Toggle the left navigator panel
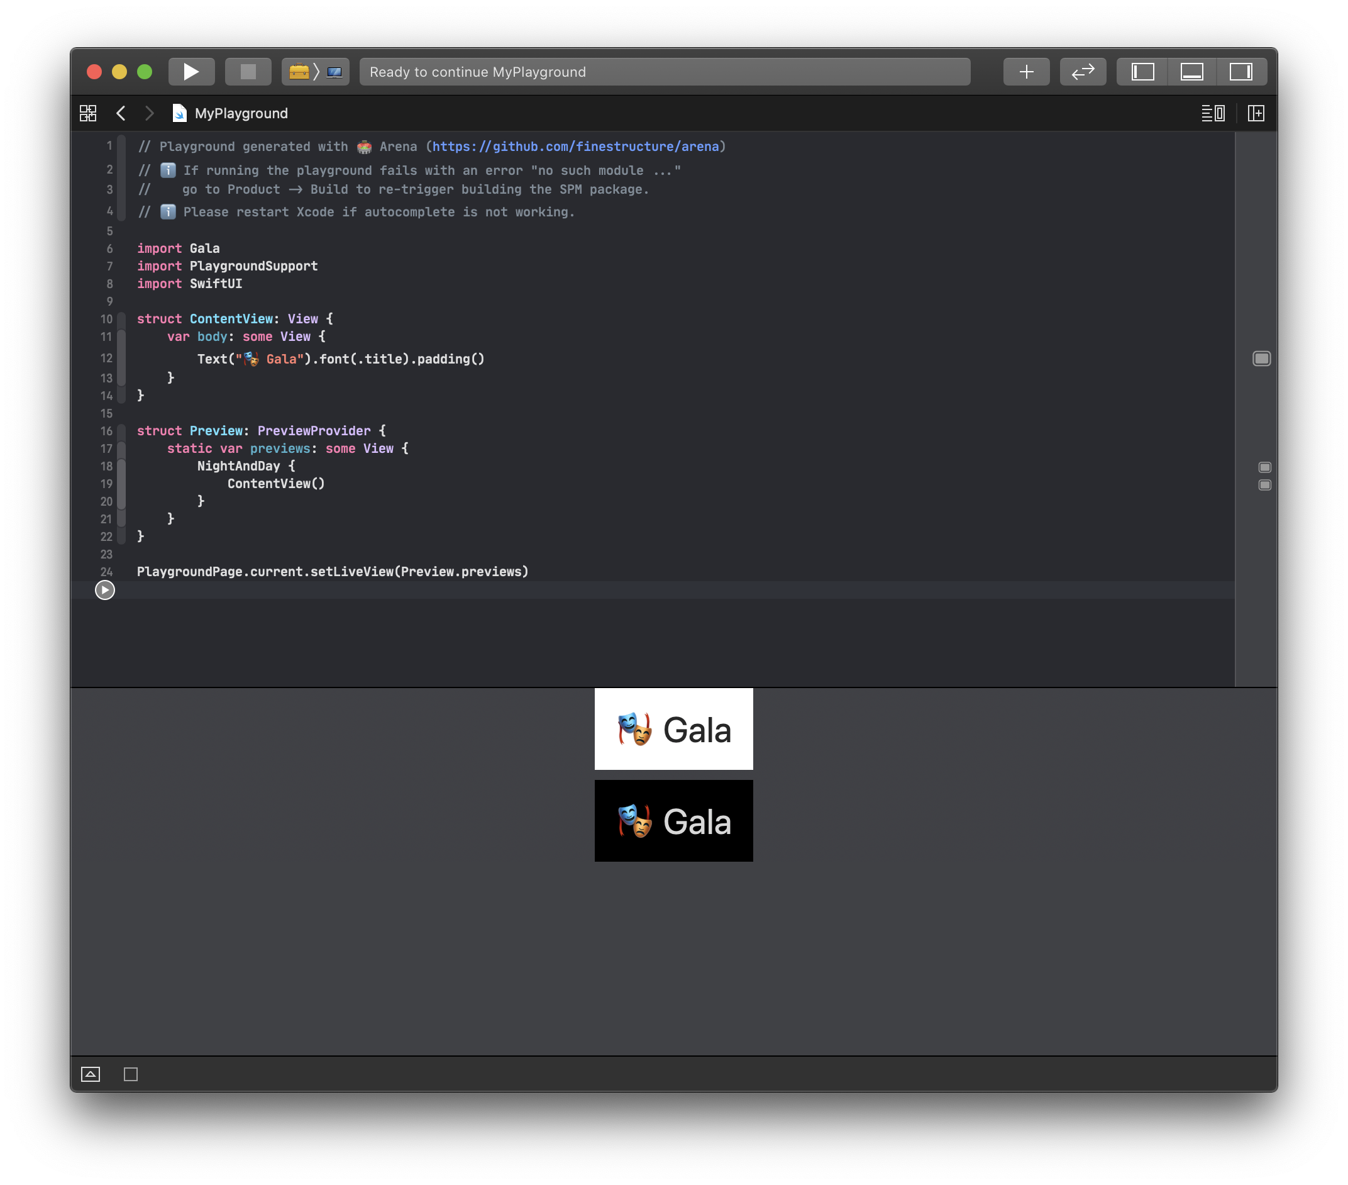1348x1185 pixels. click(x=1142, y=71)
